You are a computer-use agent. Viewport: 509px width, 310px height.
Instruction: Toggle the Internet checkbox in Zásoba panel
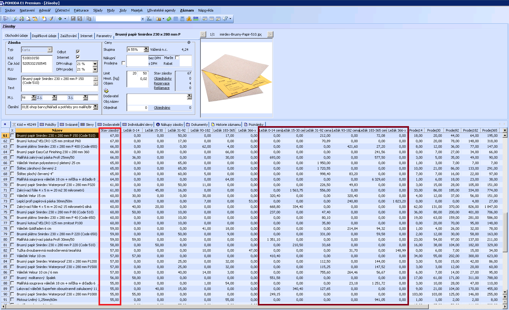pyautogui.click(x=78, y=57)
